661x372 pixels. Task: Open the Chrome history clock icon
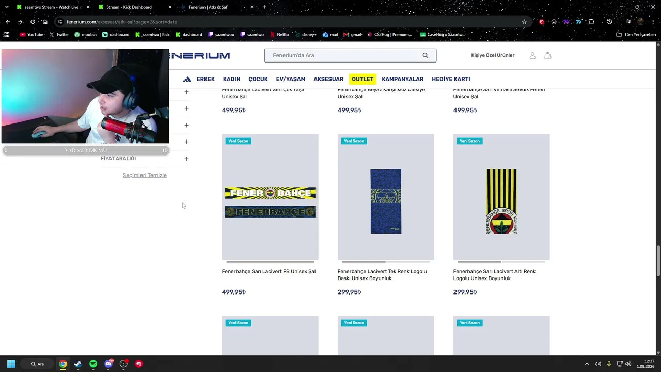pyautogui.click(x=609, y=22)
